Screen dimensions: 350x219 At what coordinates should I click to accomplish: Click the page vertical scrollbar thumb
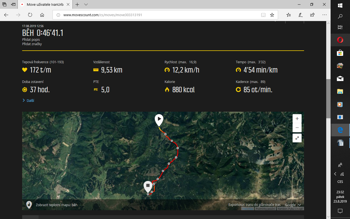click(x=328, y=99)
